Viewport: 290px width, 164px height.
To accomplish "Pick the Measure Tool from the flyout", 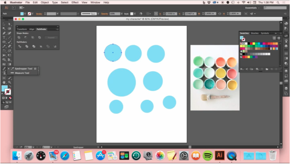I will pyautogui.click(x=22, y=73).
